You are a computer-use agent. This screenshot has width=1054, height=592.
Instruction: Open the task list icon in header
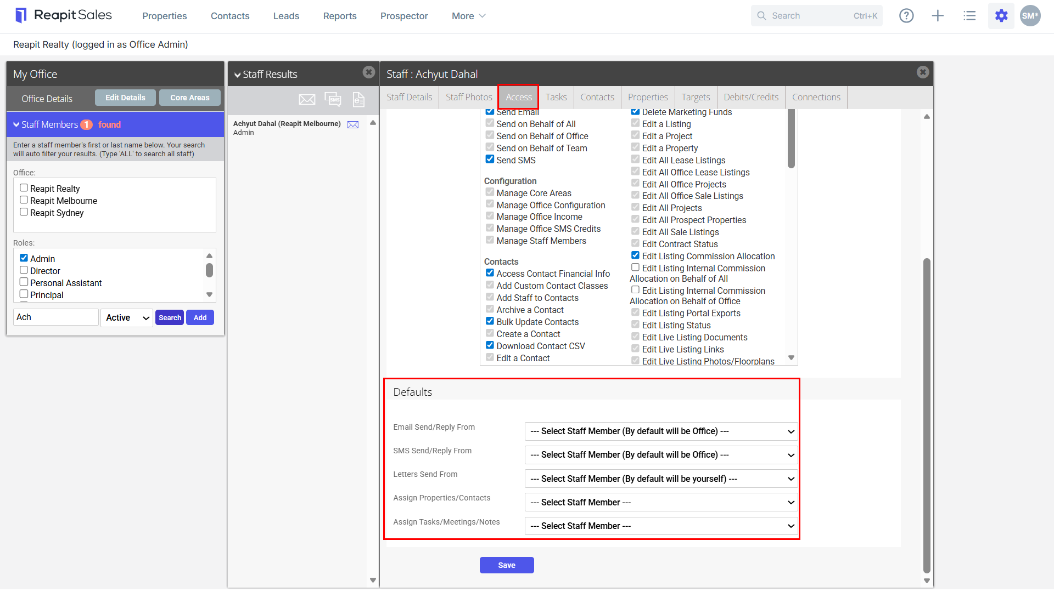(x=969, y=16)
